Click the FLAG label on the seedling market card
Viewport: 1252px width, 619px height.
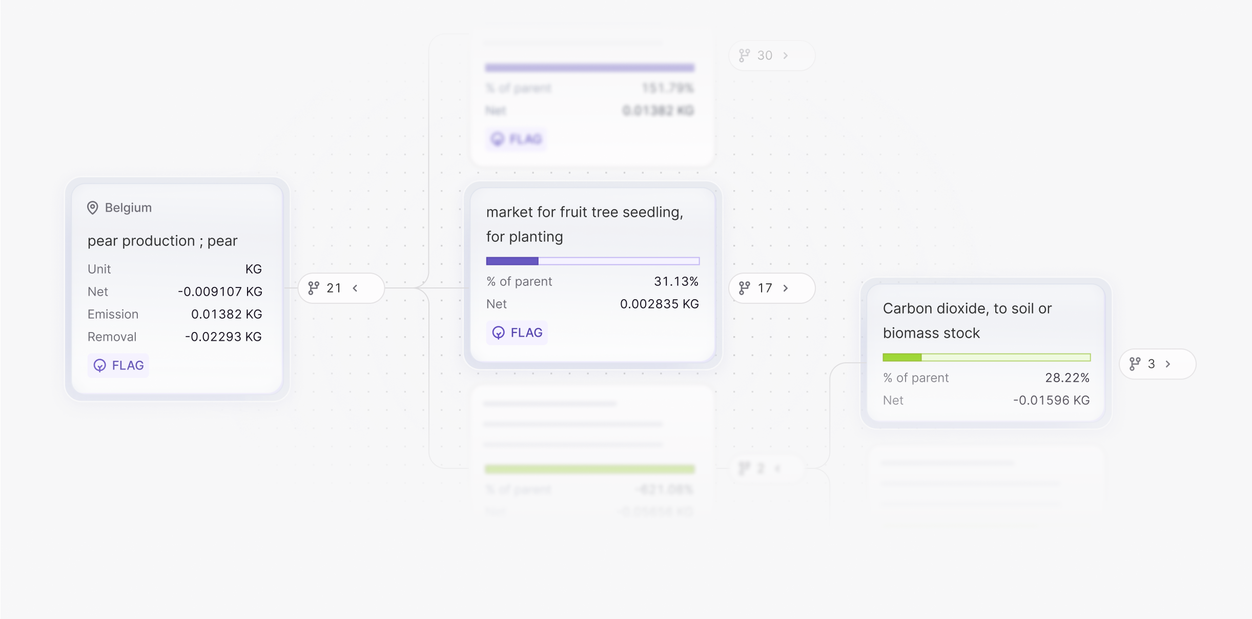coord(527,333)
